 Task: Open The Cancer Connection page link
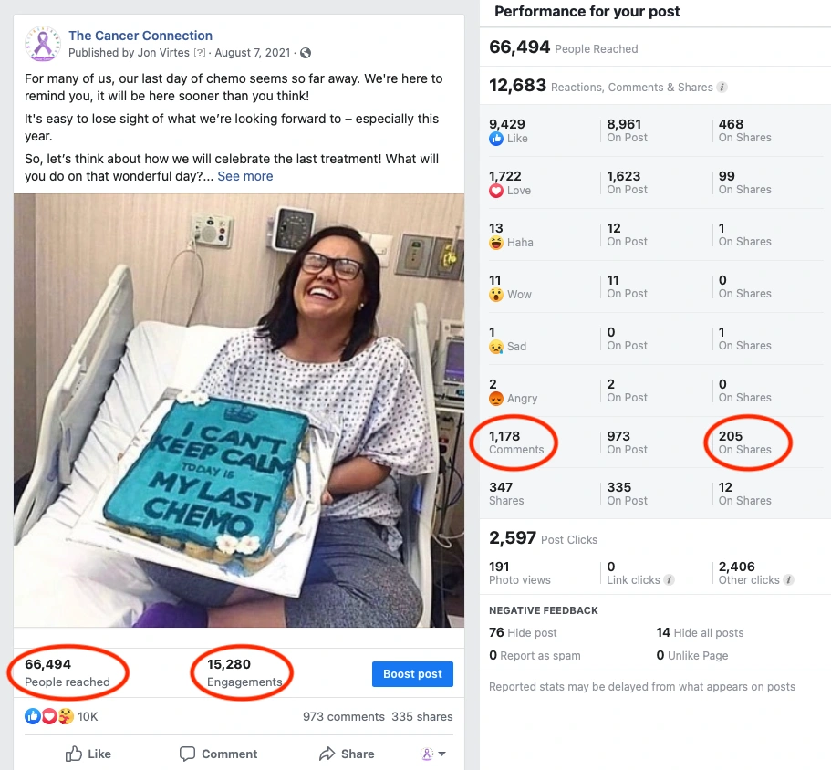point(140,36)
